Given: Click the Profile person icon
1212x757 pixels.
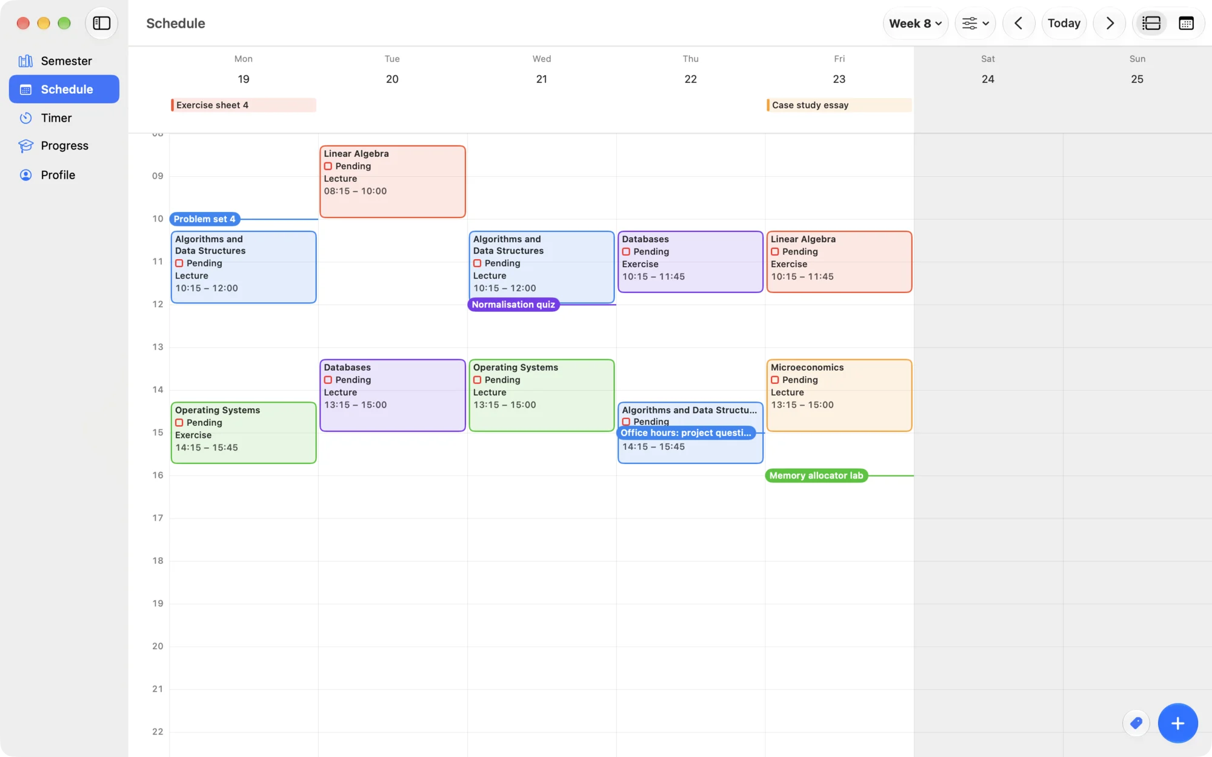Looking at the screenshot, I should coord(25,175).
